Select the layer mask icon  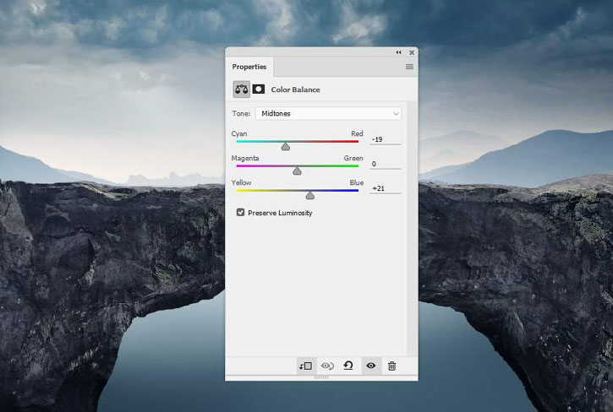(259, 89)
